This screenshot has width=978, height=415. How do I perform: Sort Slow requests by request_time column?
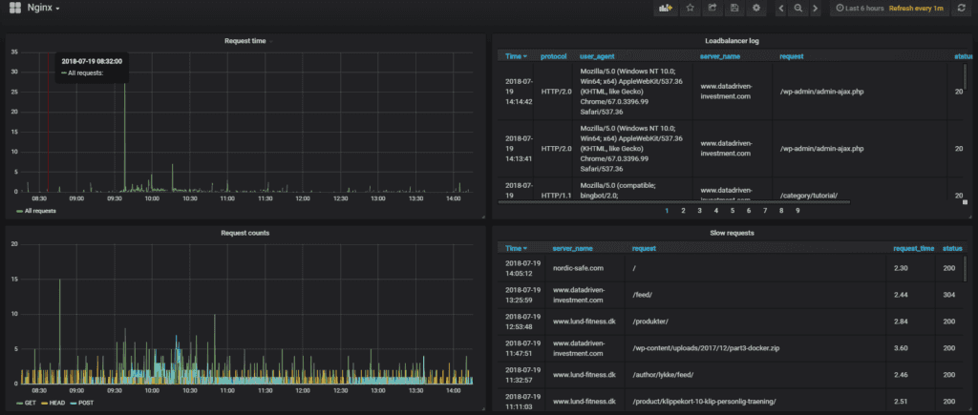914,248
